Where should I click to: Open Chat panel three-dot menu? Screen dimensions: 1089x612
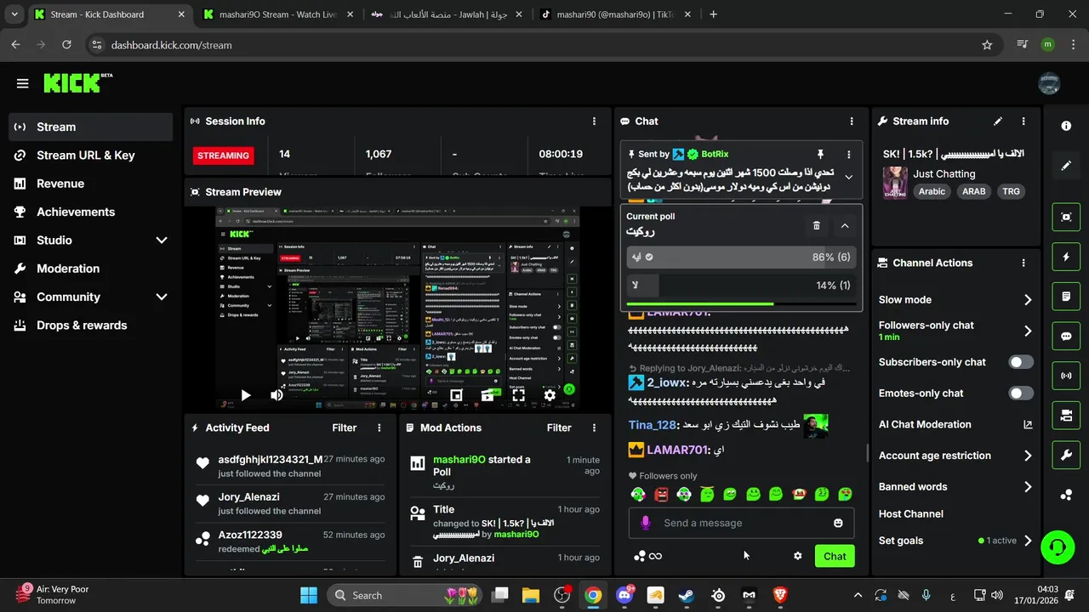[852, 122]
